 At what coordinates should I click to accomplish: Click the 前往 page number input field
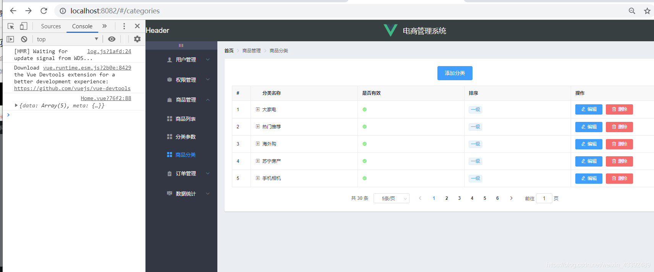pyautogui.click(x=544, y=198)
